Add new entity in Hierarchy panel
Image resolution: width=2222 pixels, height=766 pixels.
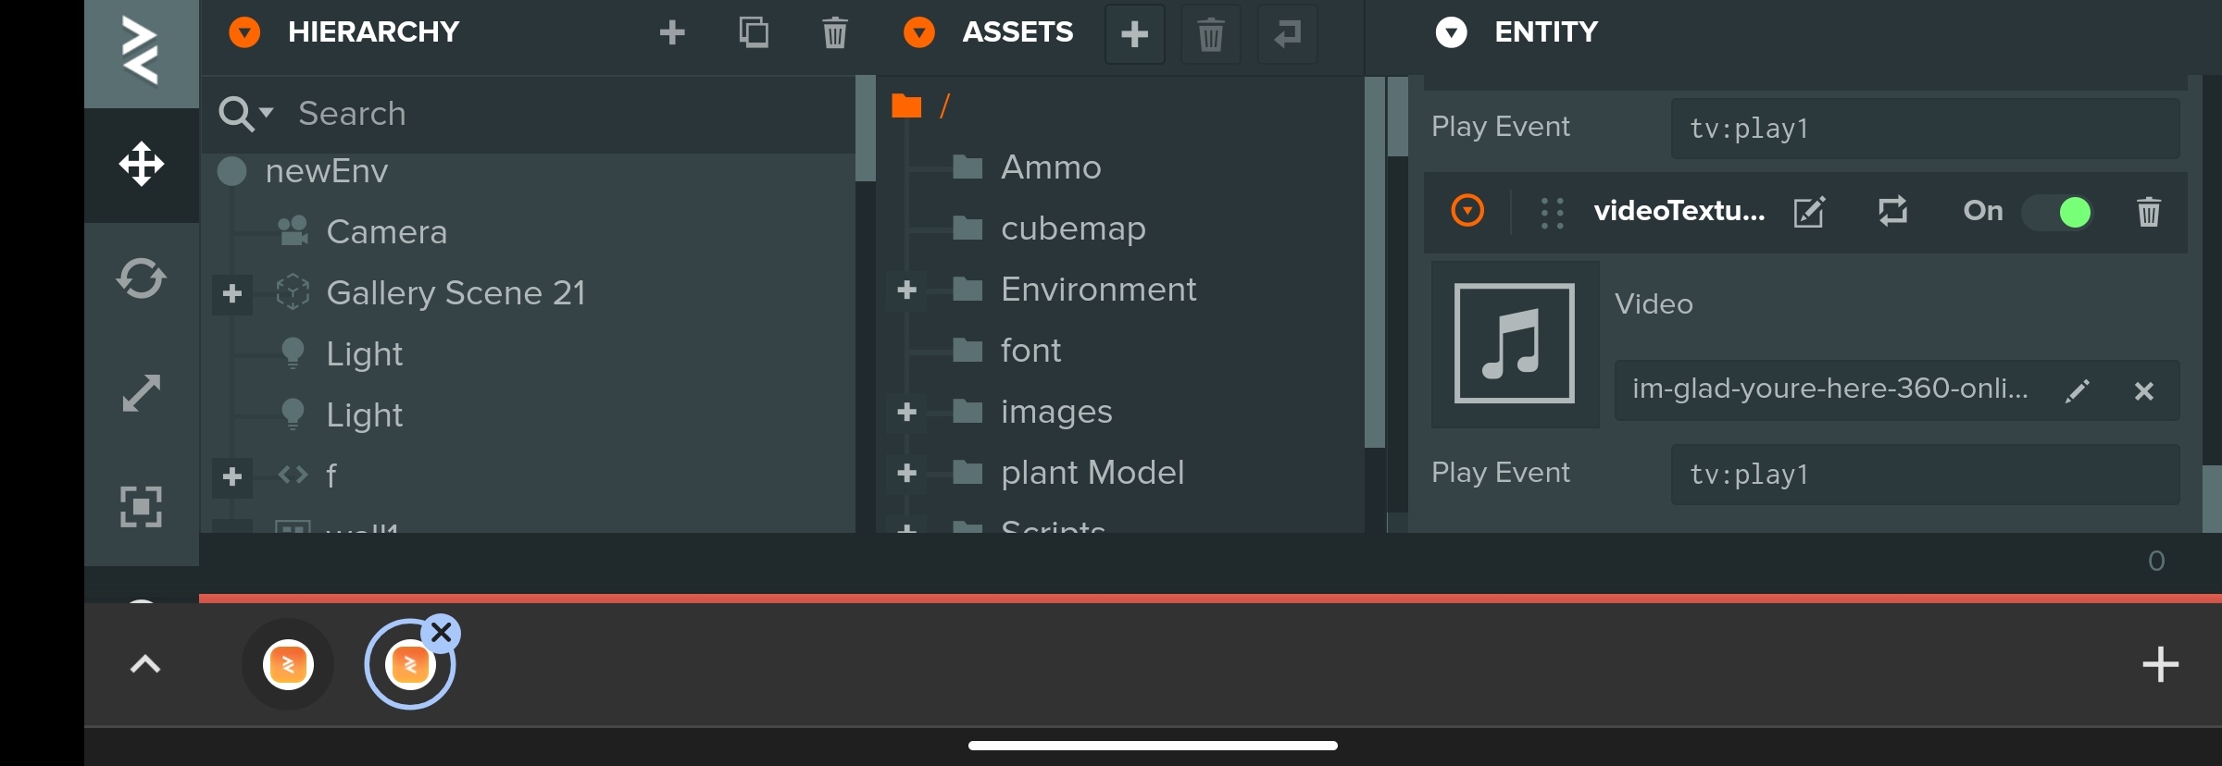pos(672,33)
